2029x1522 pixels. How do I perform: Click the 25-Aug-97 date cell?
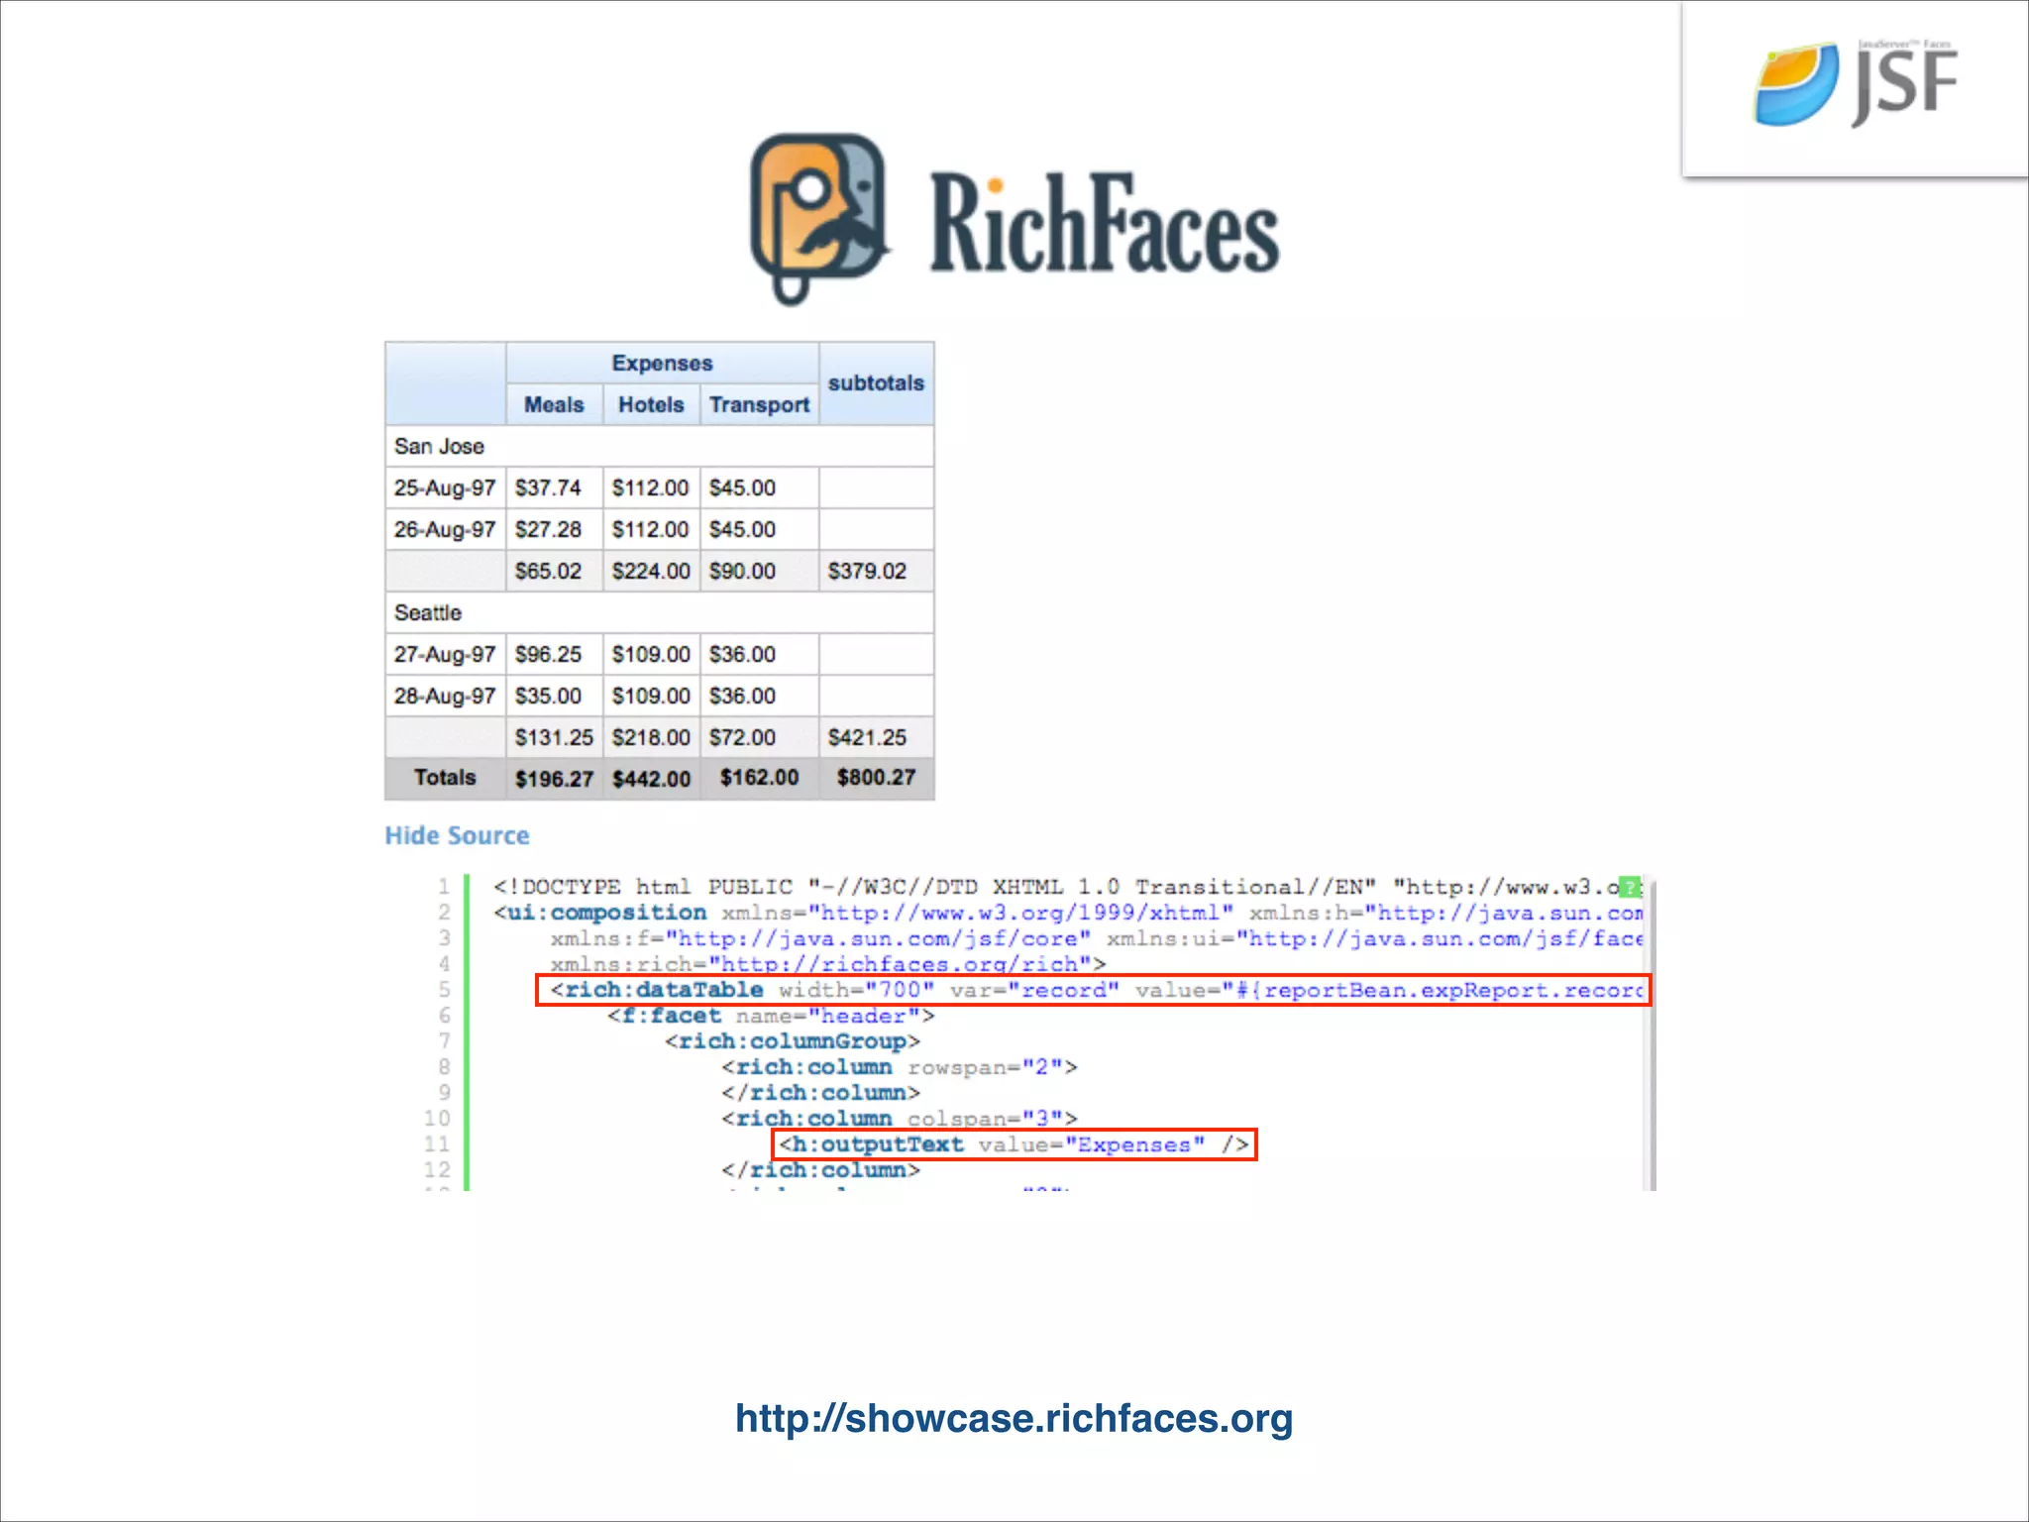coord(445,489)
